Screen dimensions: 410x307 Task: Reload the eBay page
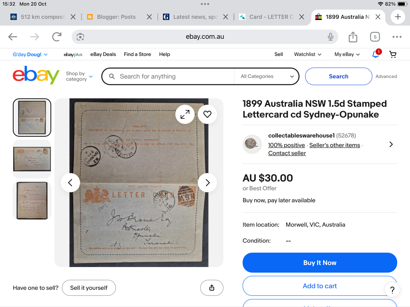57,37
